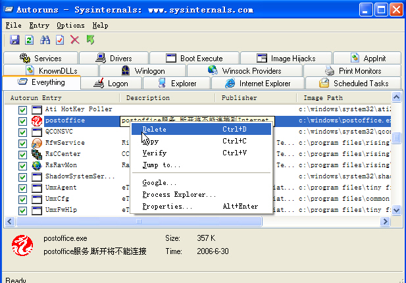Open the File menu
This screenshot has width=406, height=283.
click(x=13, y=26)
